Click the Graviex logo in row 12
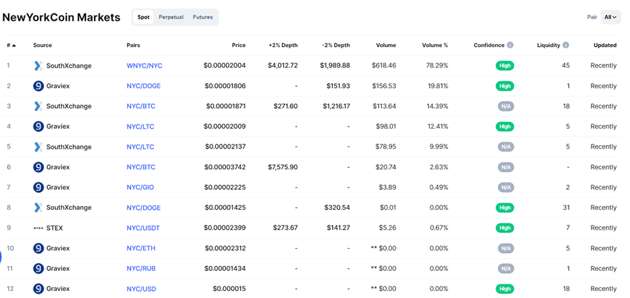Viewport: 630px width, 298px height. [x=38, y=289]
